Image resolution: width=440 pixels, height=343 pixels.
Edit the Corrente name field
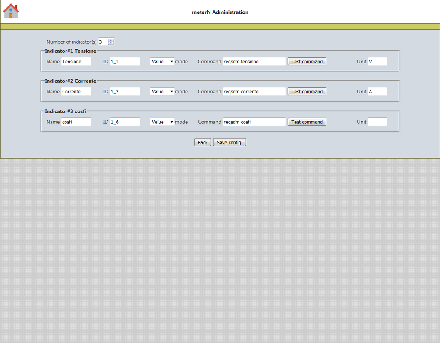pos(76,92)
